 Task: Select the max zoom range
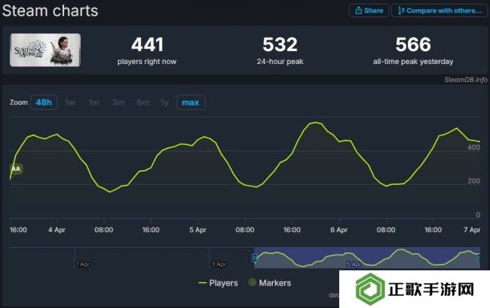(x=191, y=102)
